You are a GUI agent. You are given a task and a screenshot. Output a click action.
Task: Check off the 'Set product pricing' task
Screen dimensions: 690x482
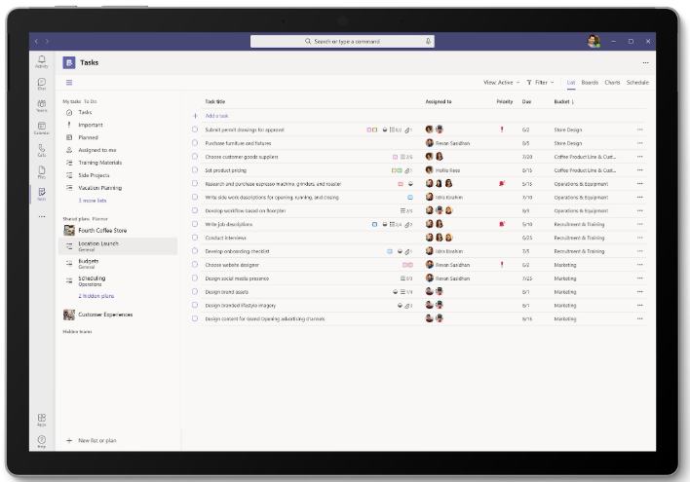(x=195, y=169)
